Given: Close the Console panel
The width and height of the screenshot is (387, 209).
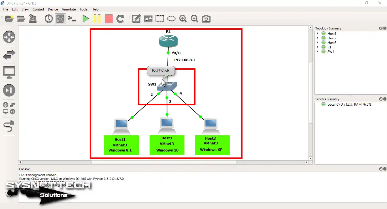Looking at the screenshot, I should (384, 169).
